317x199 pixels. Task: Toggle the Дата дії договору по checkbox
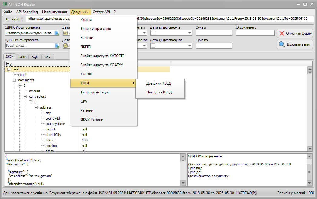pyautogui.click(x=154, y=46)
